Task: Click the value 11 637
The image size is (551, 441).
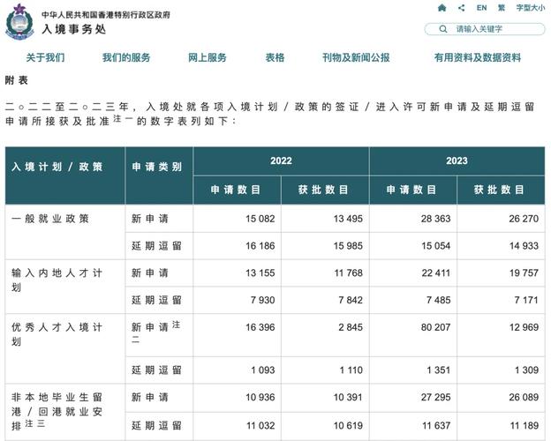Action: coord(436,425)
